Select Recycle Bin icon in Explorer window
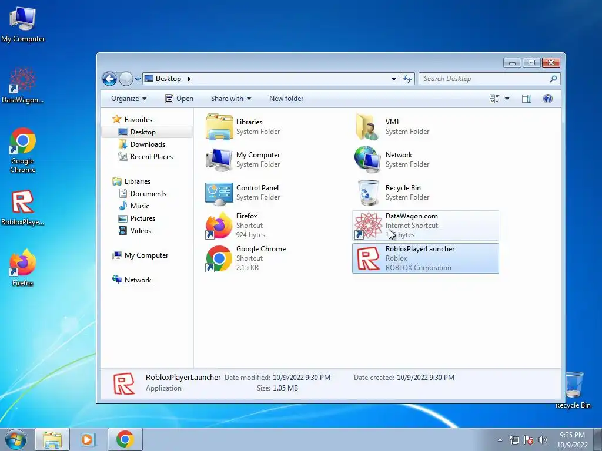This screenshot has height=451, width=602. point(368,193)
